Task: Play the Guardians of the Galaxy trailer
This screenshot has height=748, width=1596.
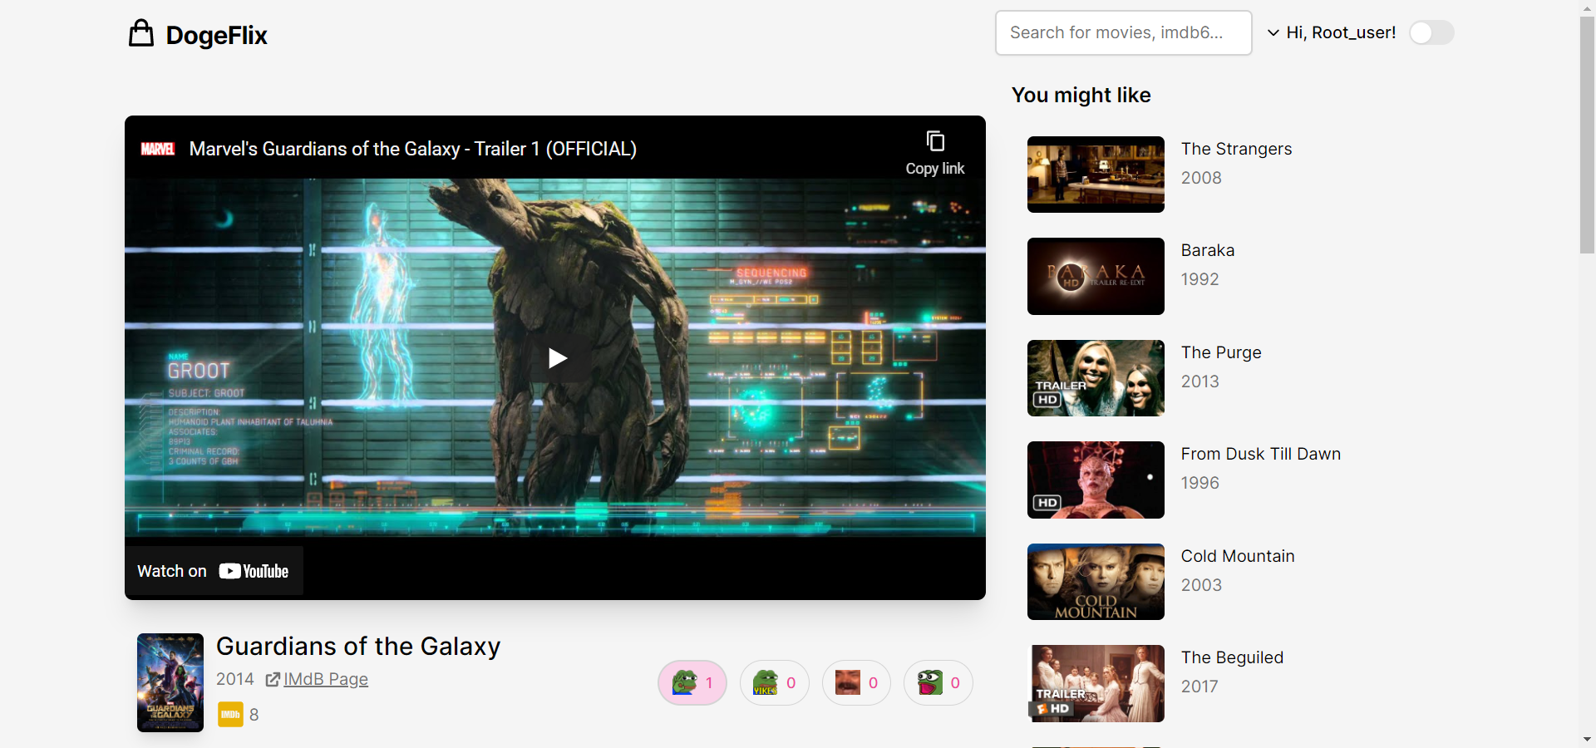Action: pos(557,358)
